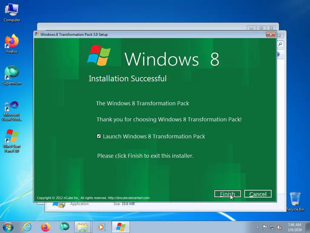The height and width of the screenshot is (233, 310).
Task: Launch Internet Explorer from the taskbar
Action: pyautogui.click(x=27, y=227)
